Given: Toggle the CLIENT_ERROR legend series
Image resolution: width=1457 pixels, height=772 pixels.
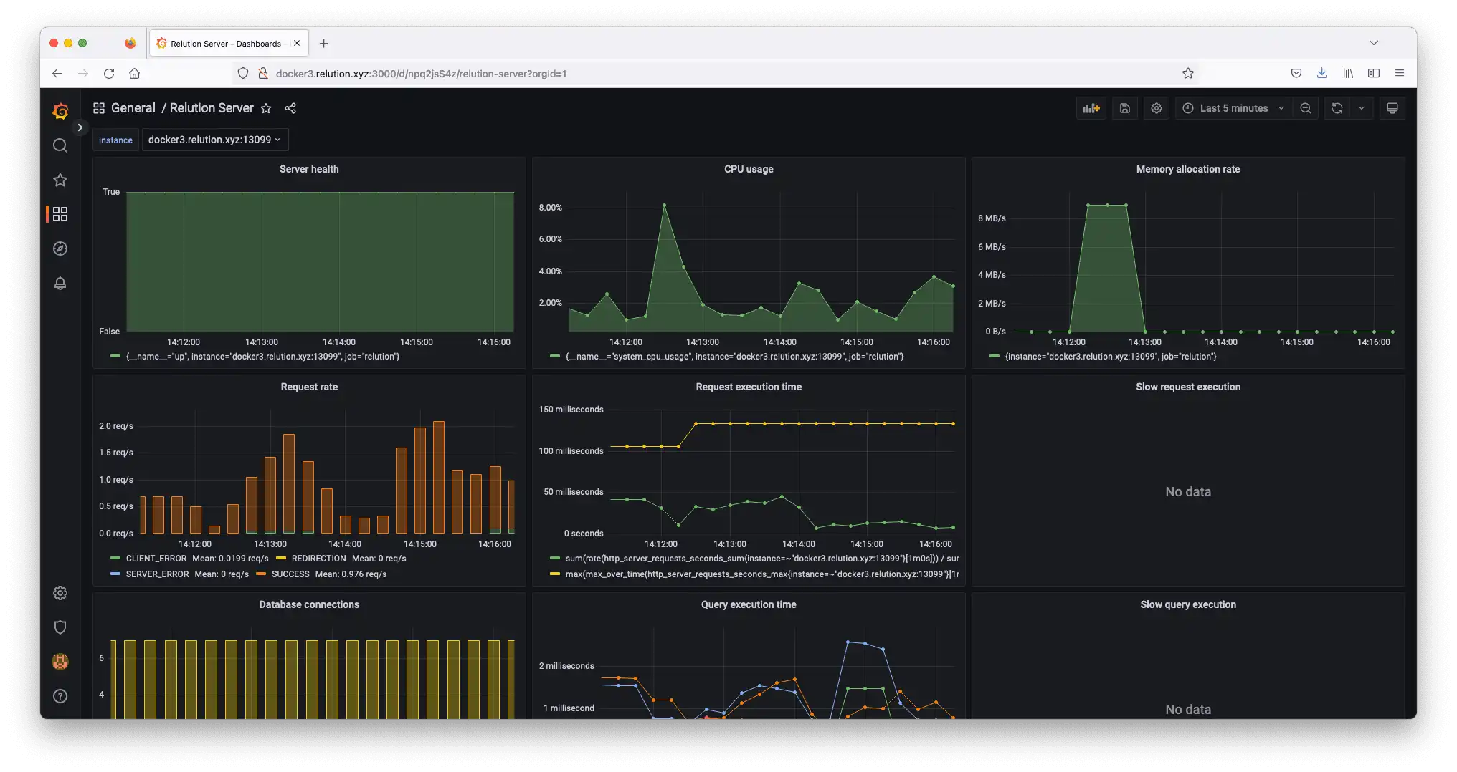Looking at the screenshot, I should (156, 559).
